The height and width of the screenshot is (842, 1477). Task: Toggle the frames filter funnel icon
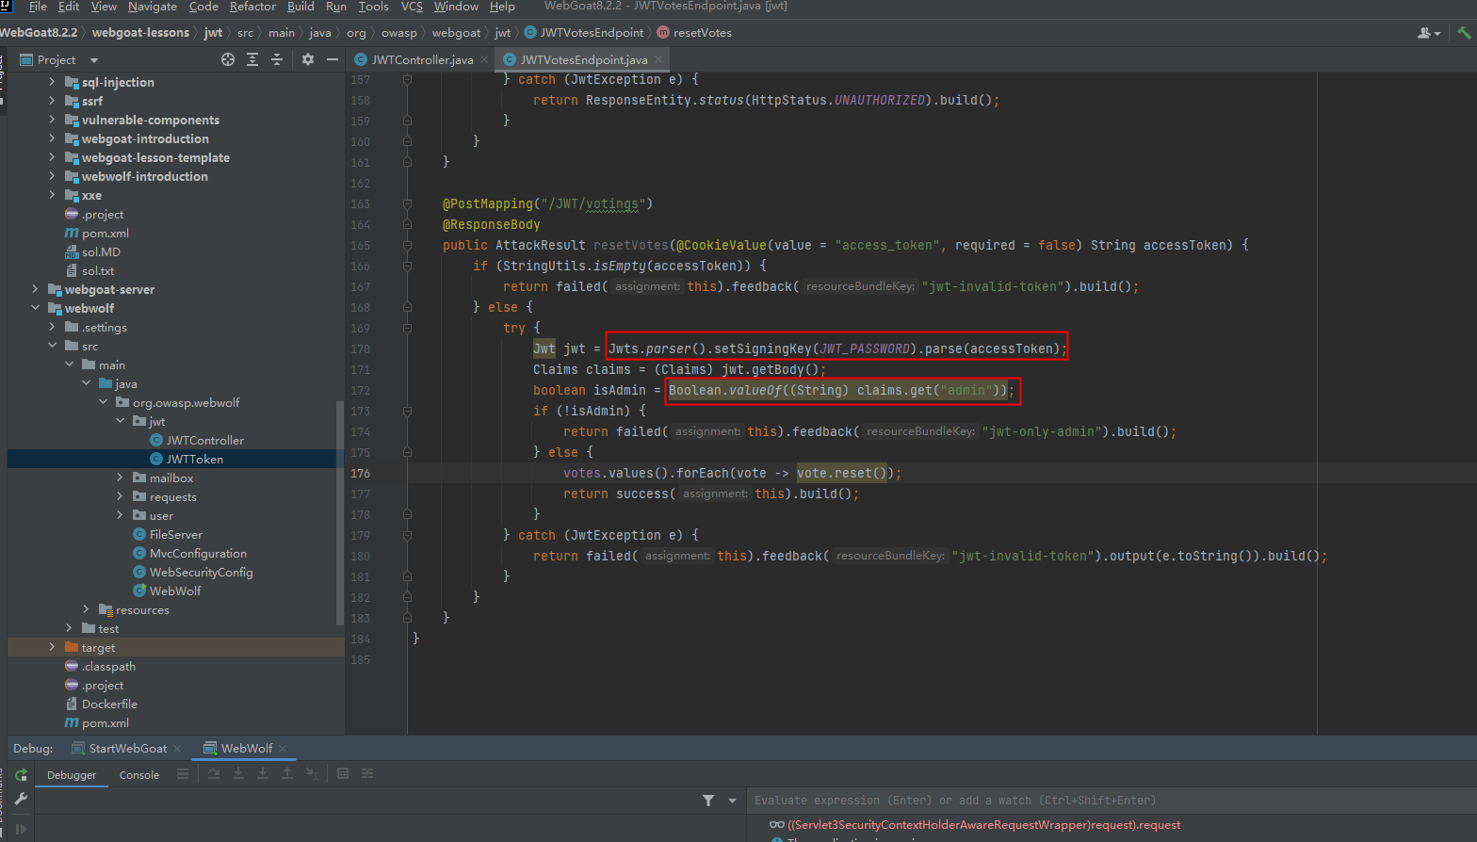tap(708, 801)
